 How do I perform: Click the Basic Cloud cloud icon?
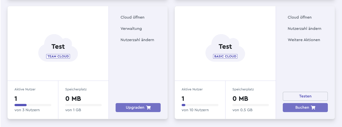pos(225,48)
